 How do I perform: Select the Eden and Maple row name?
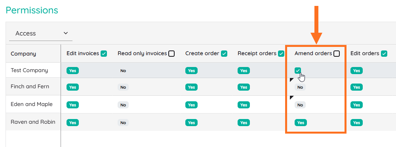tap(32, 104)
